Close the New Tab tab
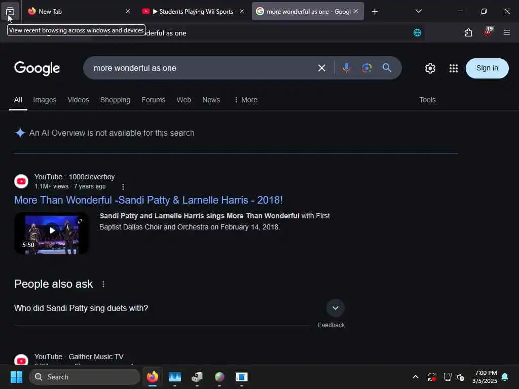The image size is (519, 389). point(128,11)
